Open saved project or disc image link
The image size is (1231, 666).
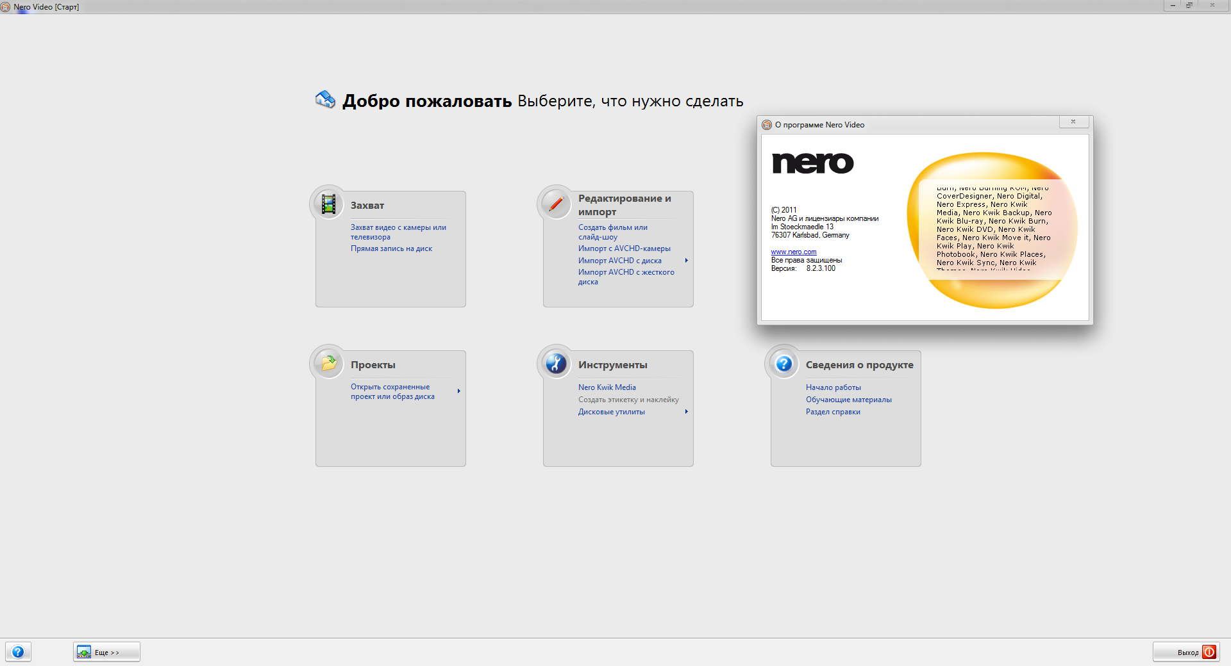(392, 391)
